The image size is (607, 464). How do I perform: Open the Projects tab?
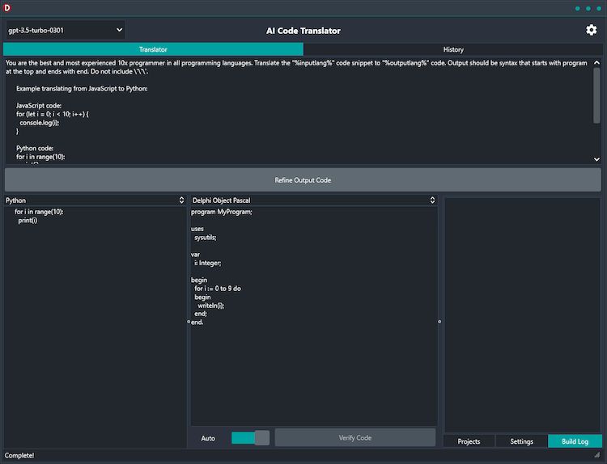(469, 441)
